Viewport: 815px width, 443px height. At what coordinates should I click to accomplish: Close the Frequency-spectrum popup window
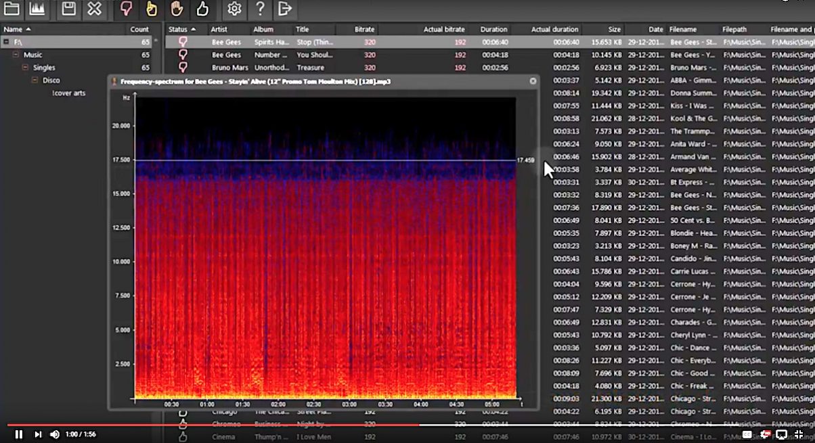tap(533, 81)
